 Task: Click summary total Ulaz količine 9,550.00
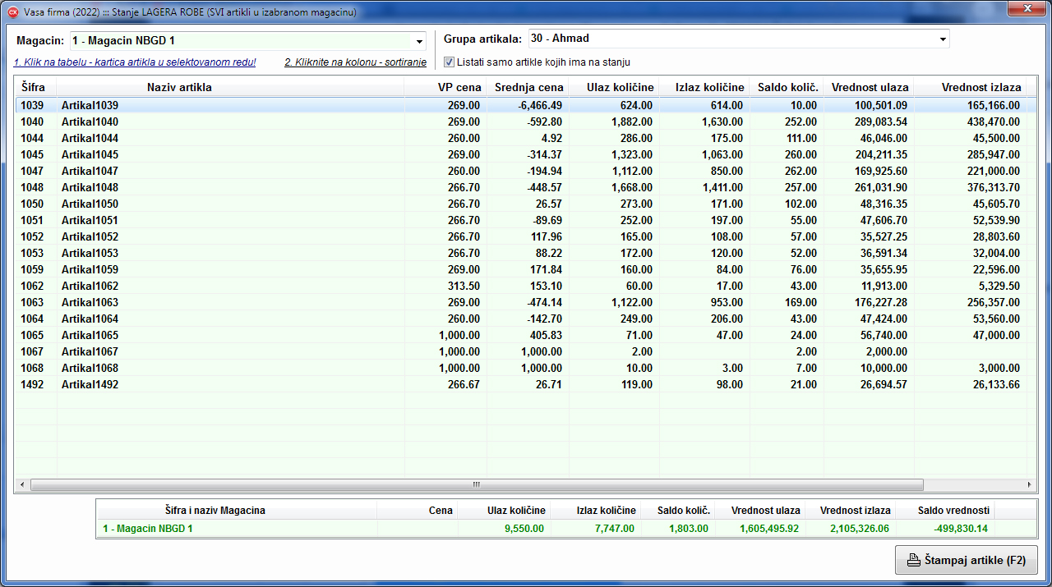pyautogui.click(x=524, y=529)
